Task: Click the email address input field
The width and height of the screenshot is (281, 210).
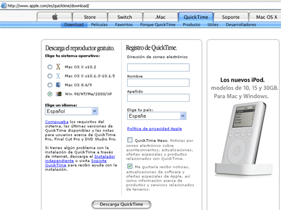Action: [x=158, y=68]
